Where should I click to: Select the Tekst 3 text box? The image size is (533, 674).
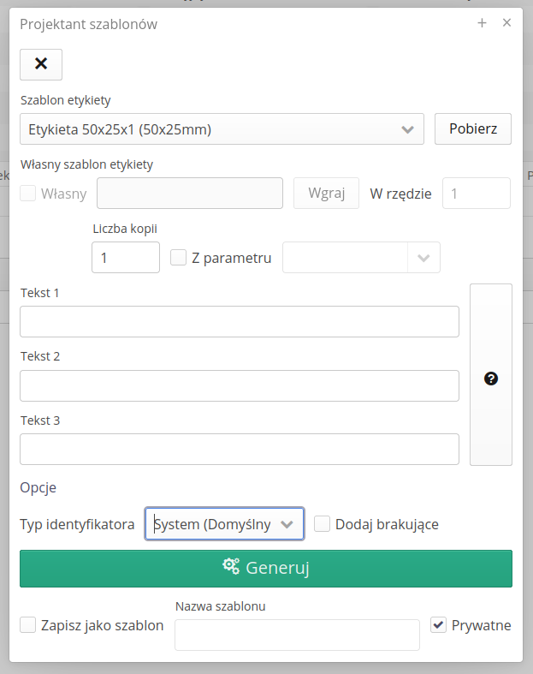[x=240, y=450]
